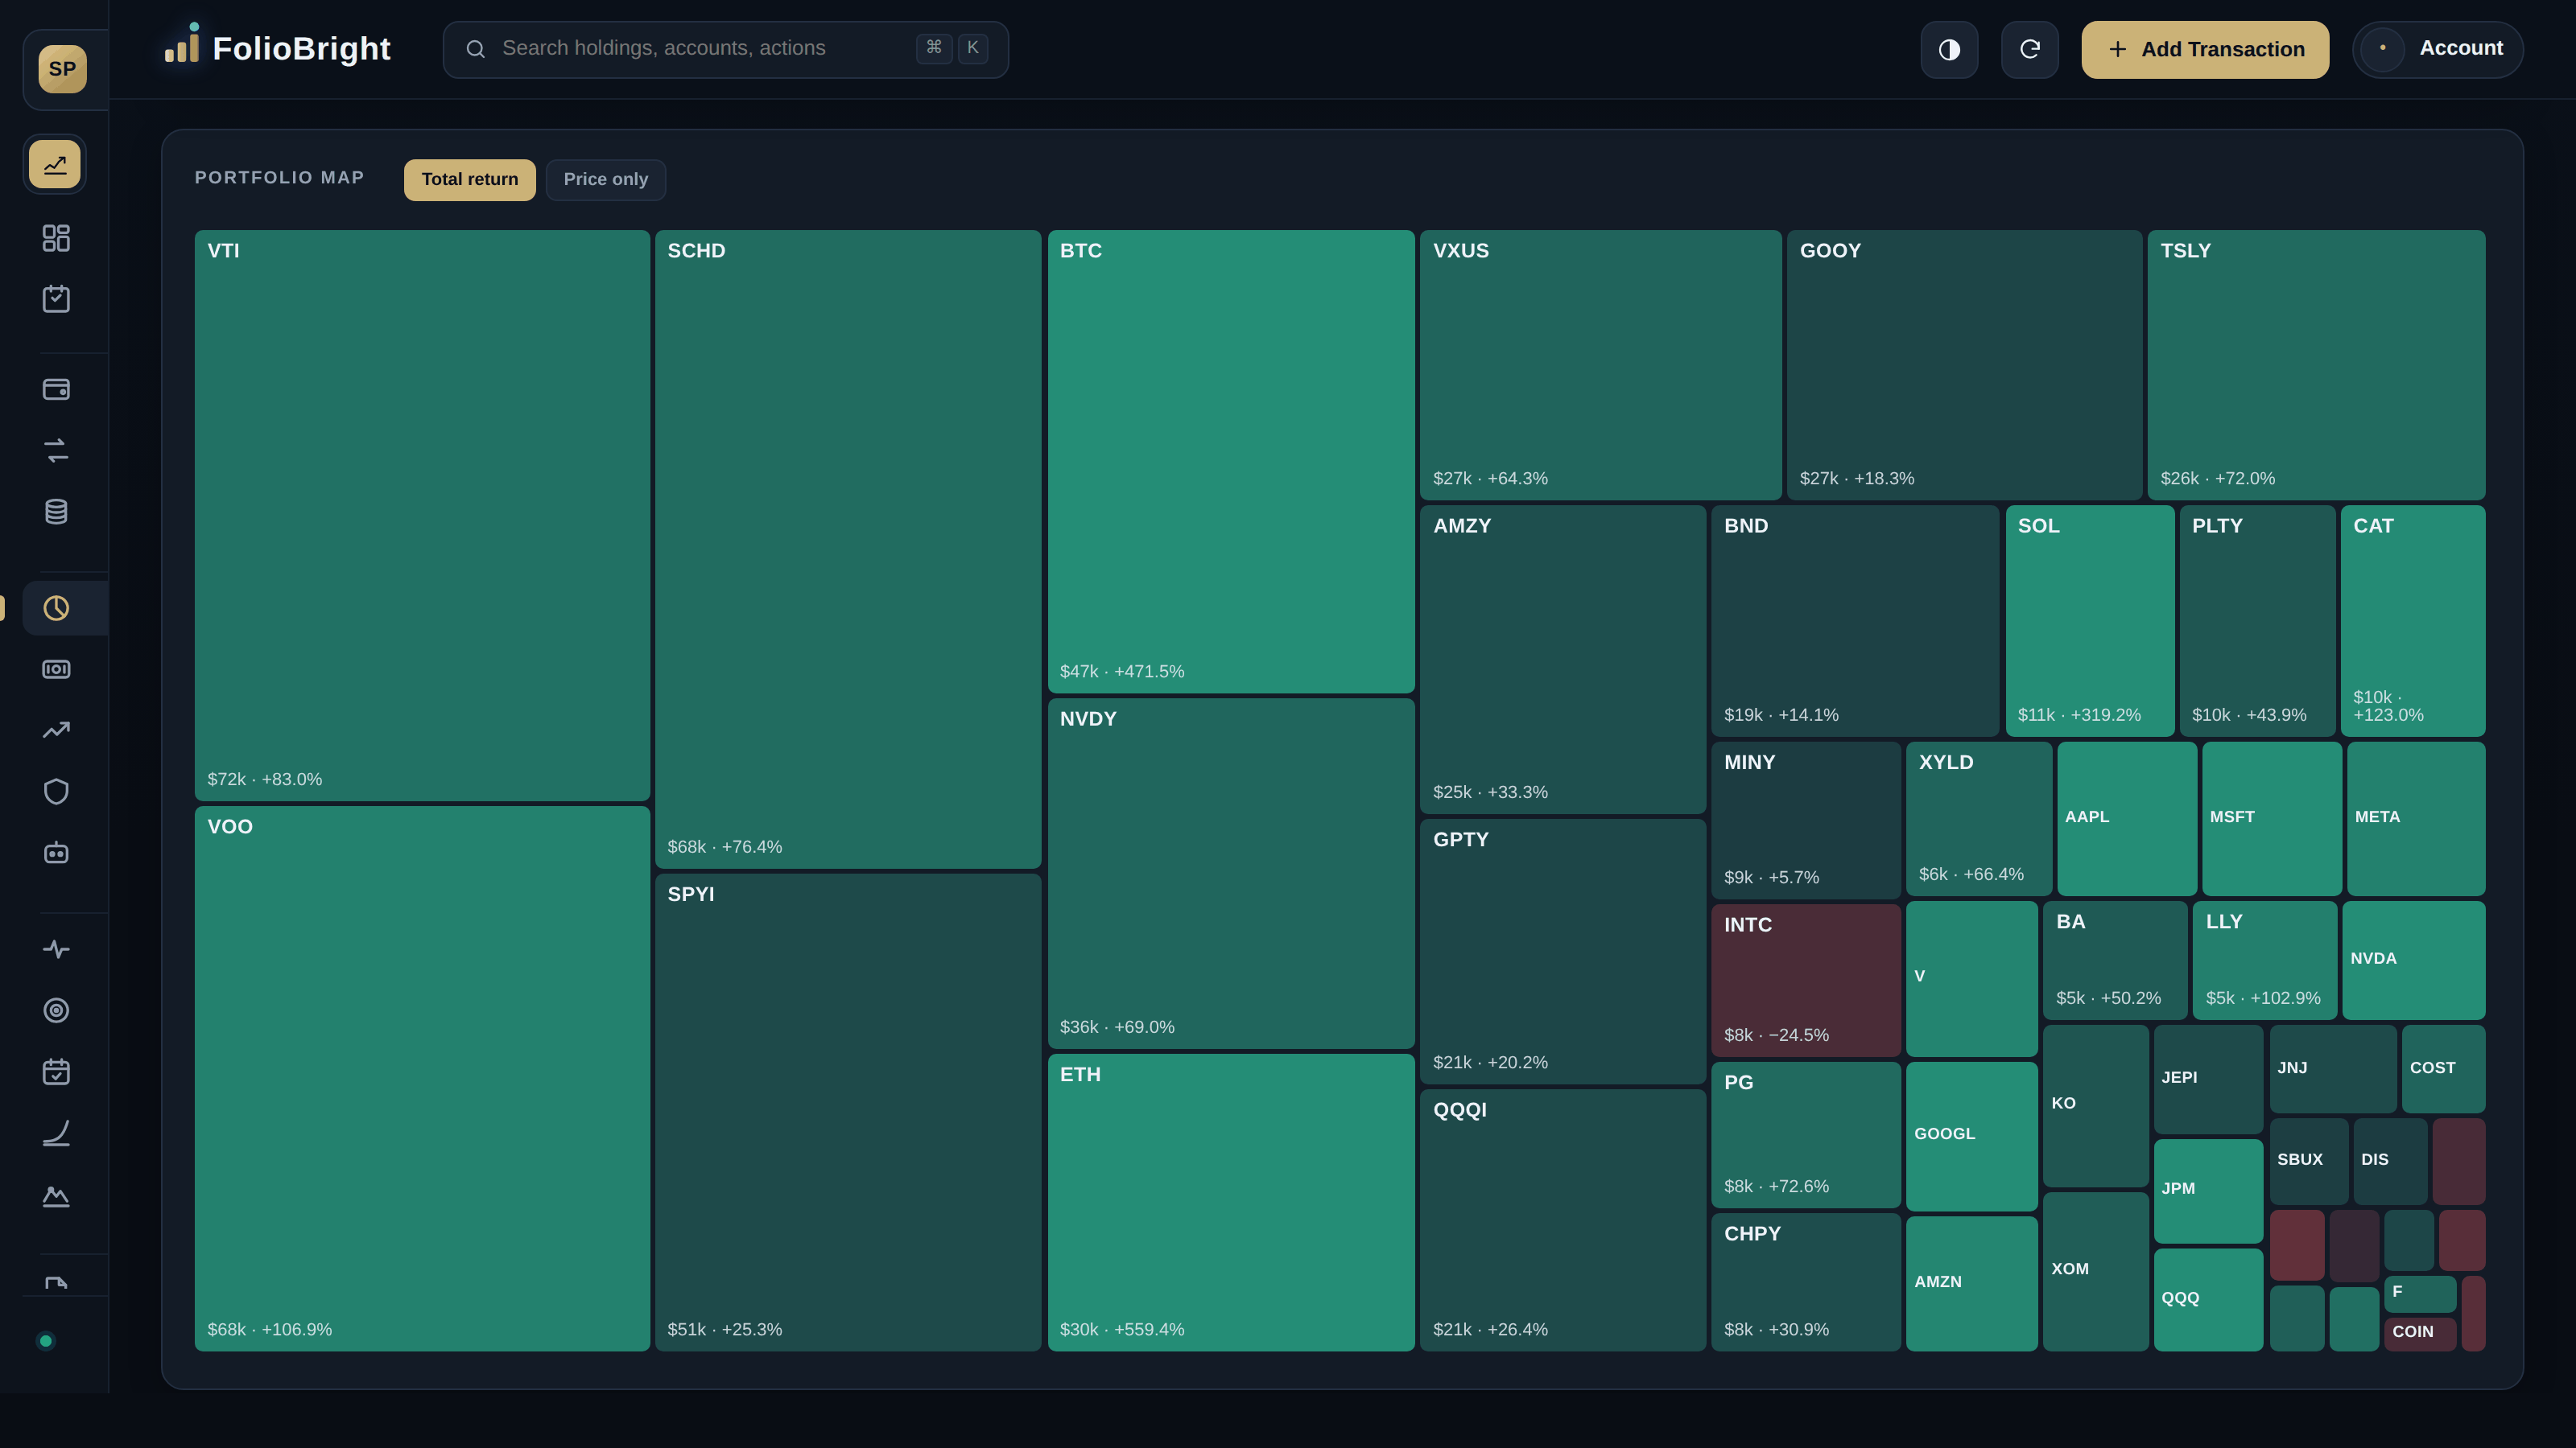Focus the search holdings input field
2576x1448 pixels.
[725, 49]
